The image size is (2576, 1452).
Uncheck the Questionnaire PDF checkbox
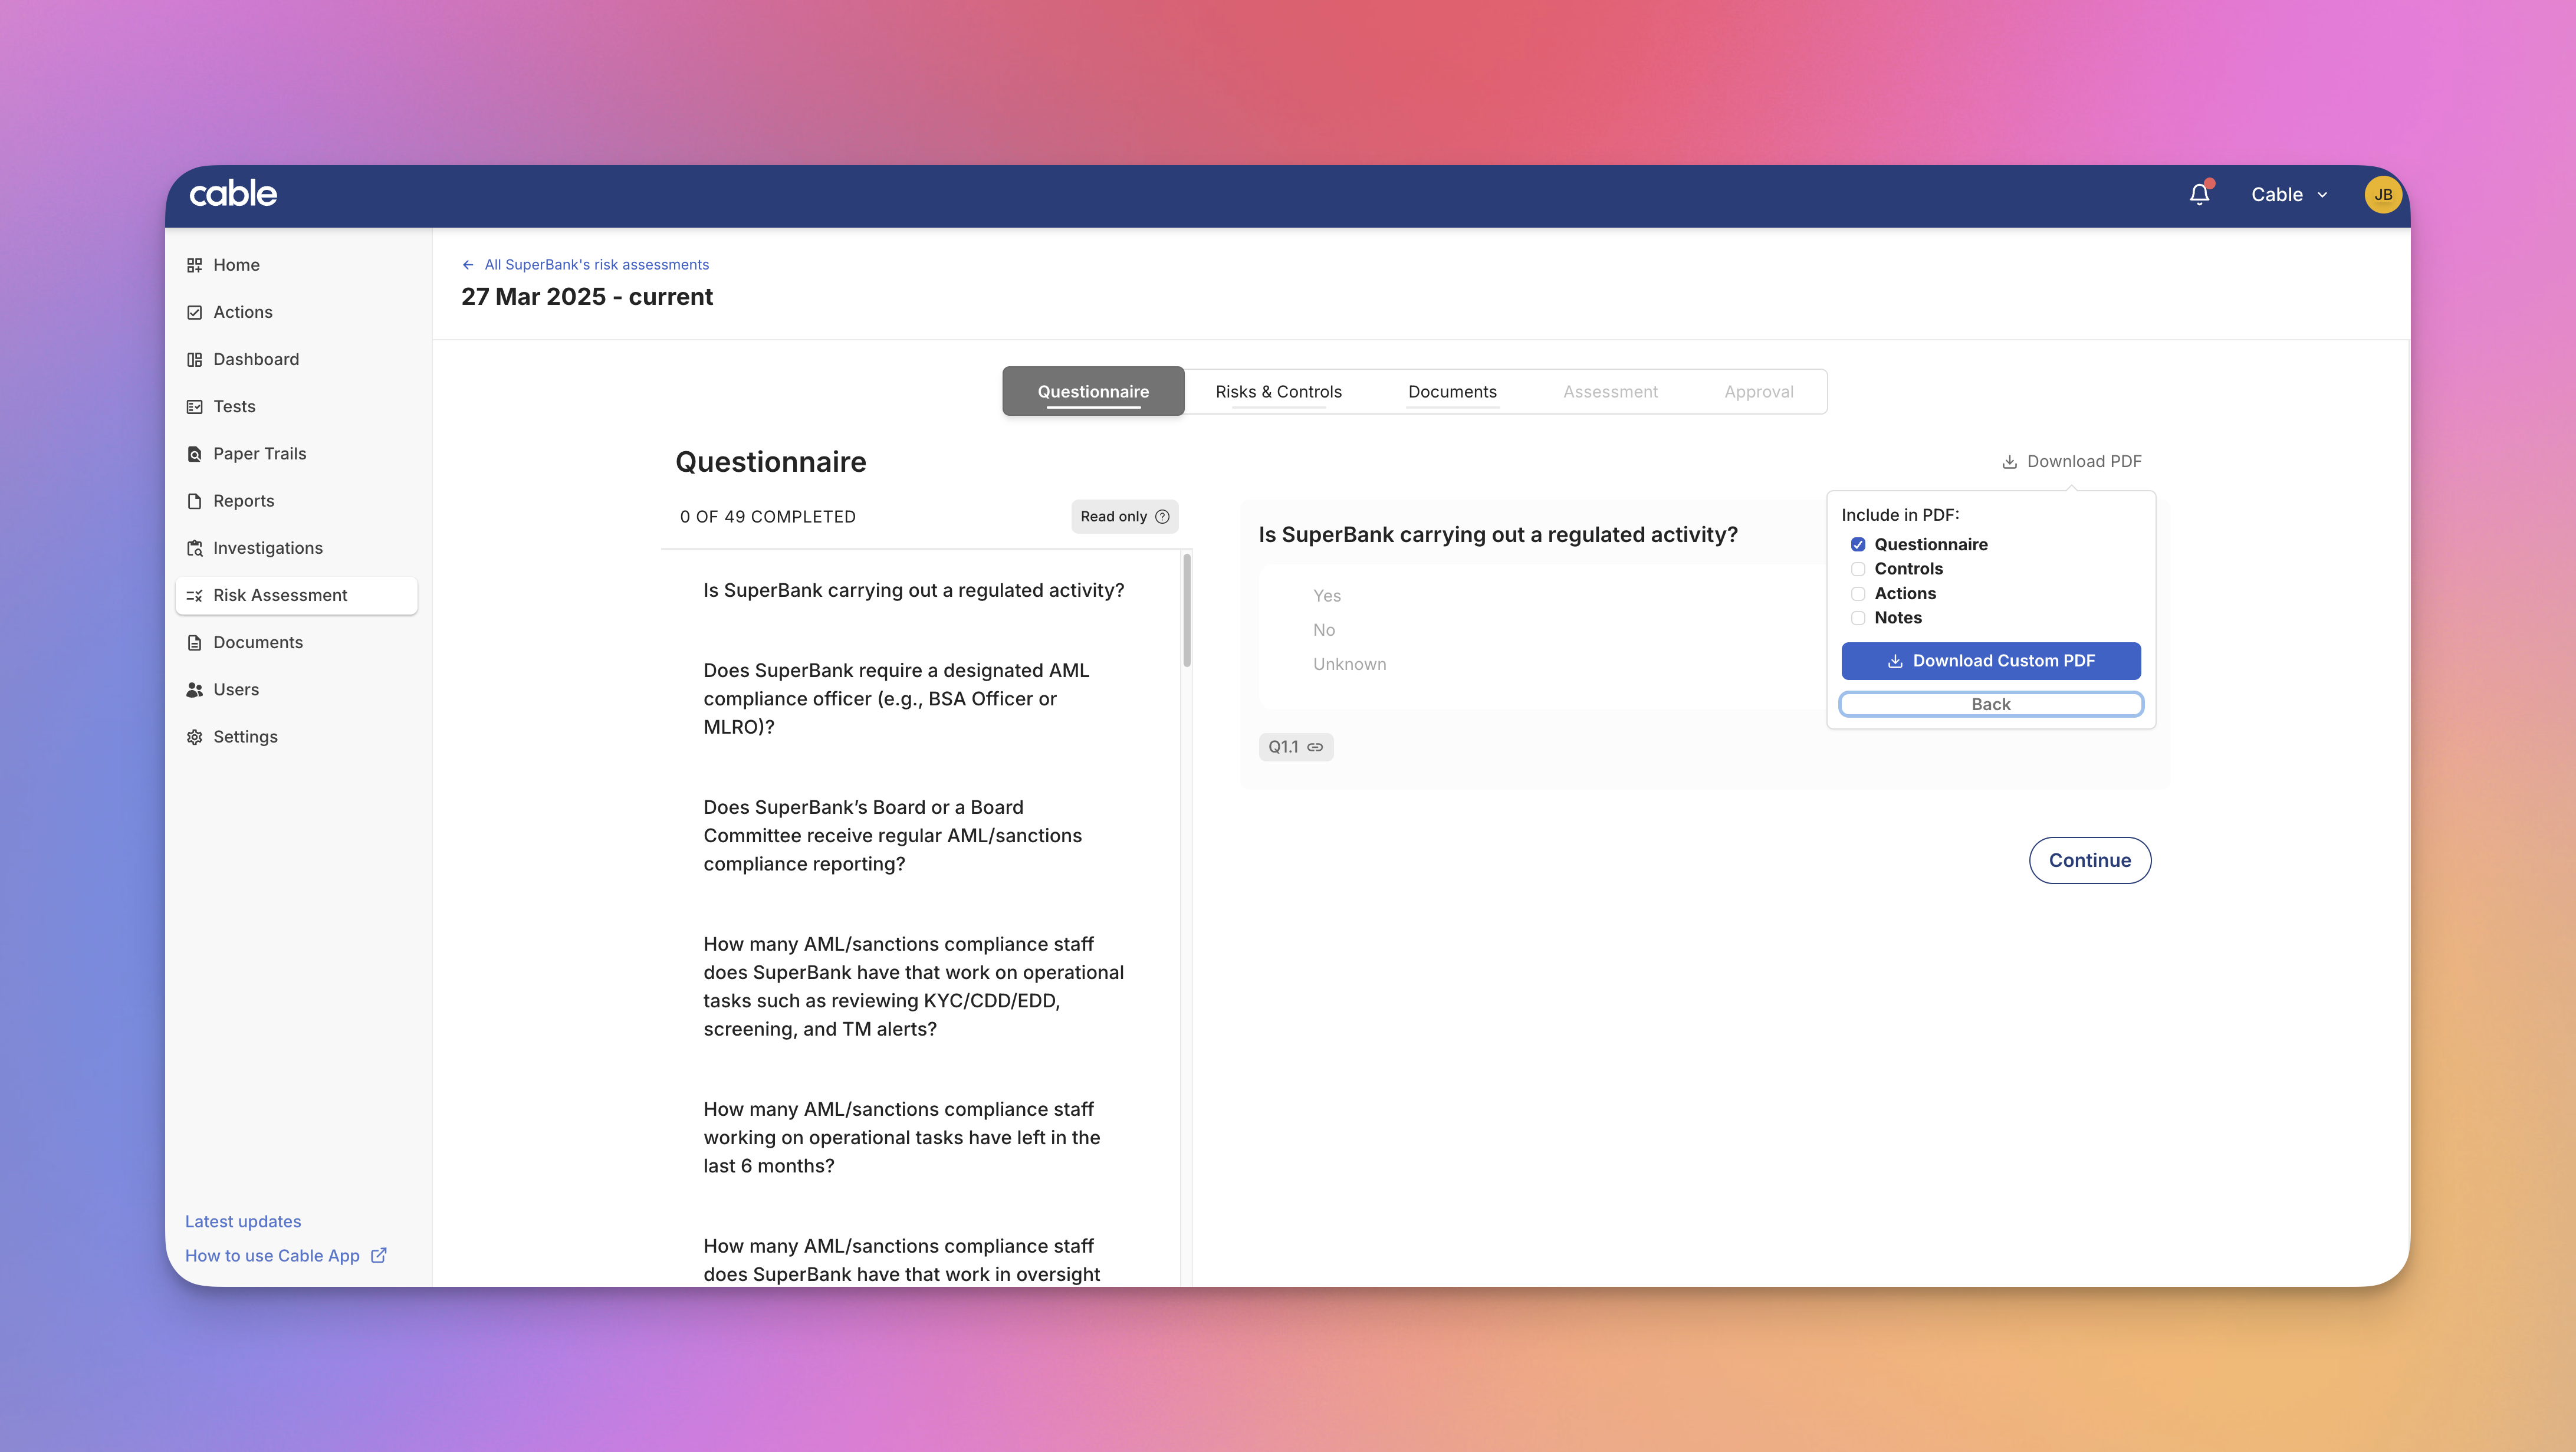[1858, 544]
